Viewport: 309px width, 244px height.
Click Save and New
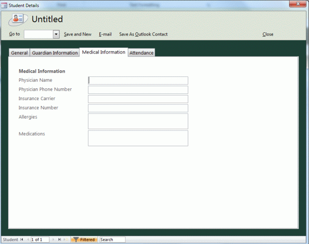(x=77, y=34)
